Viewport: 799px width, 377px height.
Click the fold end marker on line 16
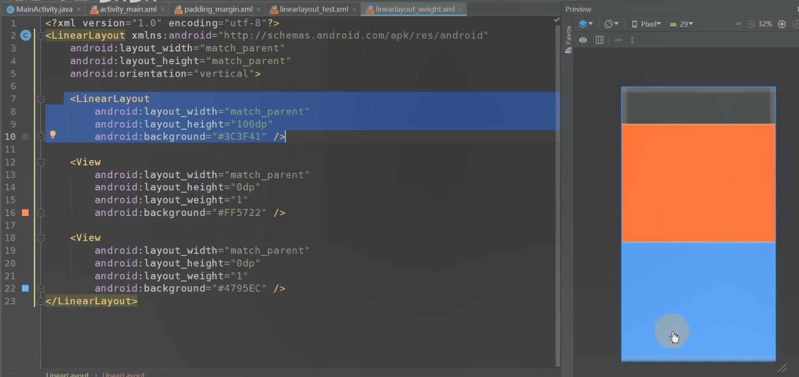[41, 212]
